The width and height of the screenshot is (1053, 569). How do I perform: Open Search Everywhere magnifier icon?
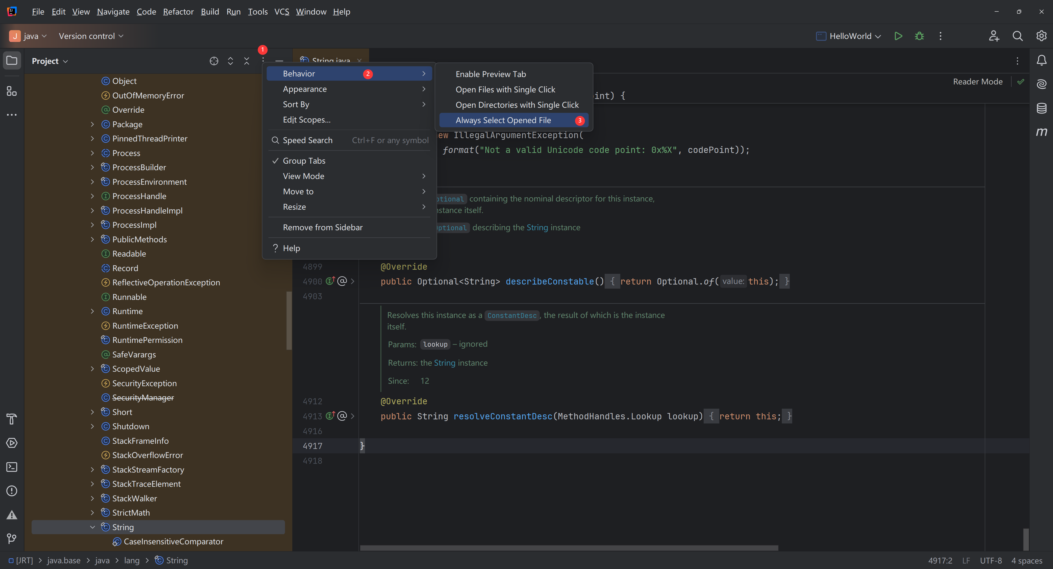pyautogui.click(x=1017, y=36)
